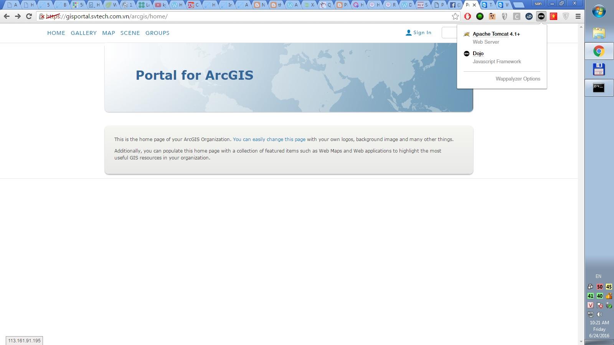Click the orange face box extension icon
The height and width of the screenshot is (345, 614).
(x=492, y=16)
